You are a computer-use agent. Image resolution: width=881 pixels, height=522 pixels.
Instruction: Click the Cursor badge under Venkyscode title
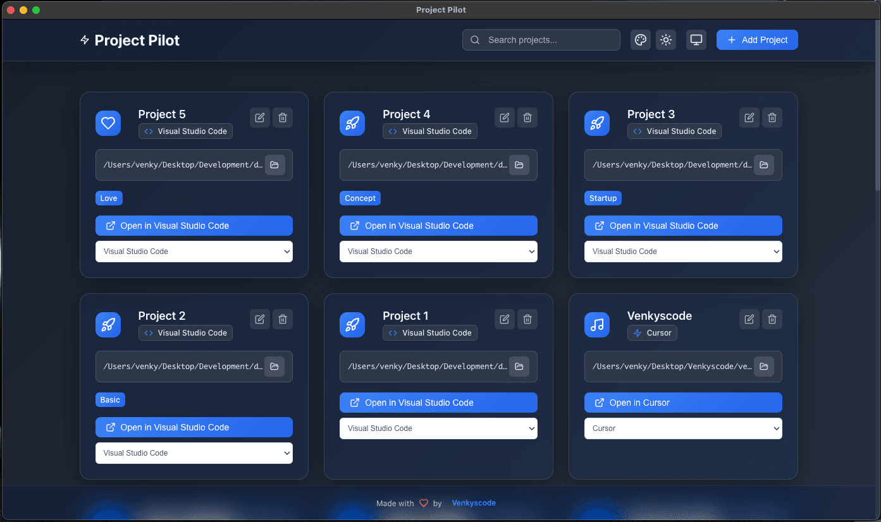point(652,333)
